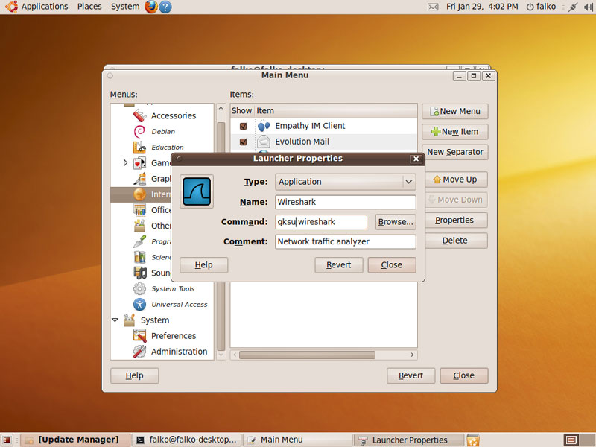
Task: Select the Accessories menu category
Action: tap(173, 115)
